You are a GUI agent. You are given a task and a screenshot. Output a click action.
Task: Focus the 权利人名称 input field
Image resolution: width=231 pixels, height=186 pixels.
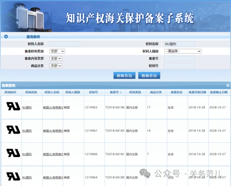pos(65,44)
